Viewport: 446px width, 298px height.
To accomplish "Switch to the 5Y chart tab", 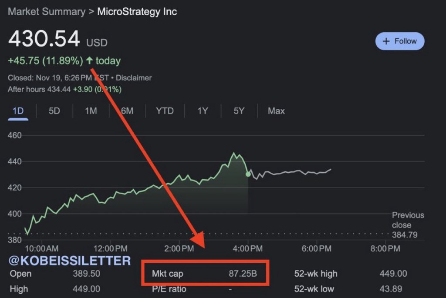I will click(x=239, y=111).
